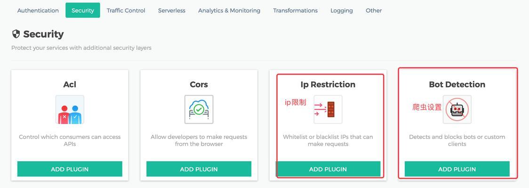Add the Ip Restriction plugin

[328, 169]
